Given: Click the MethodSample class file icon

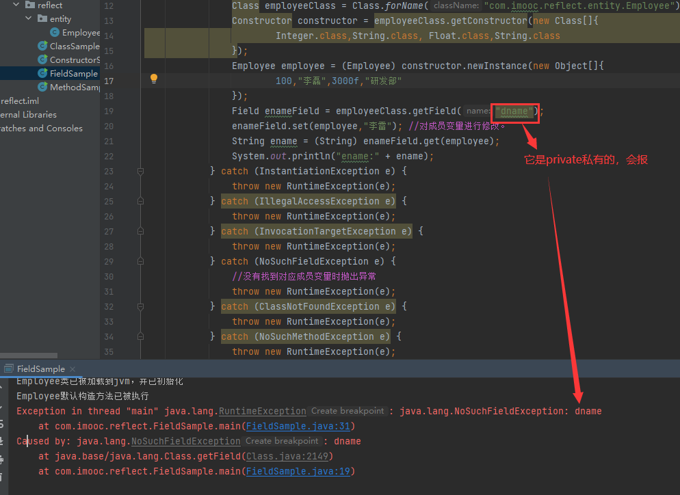Looking at the screenshot, I should pyautogui.click(x=43, y=88).
